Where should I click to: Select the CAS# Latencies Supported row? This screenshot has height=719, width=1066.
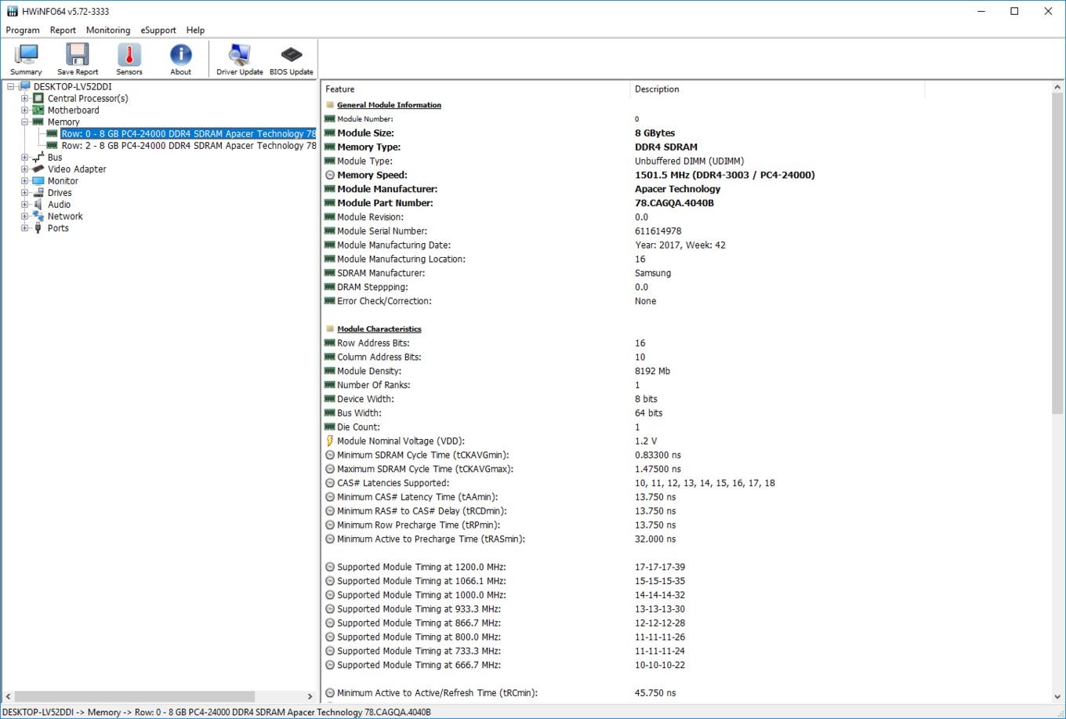point(687,483)
